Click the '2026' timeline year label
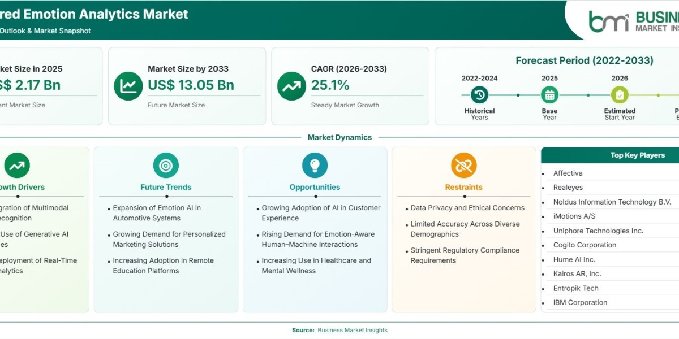This screenshot has height=339, width=679. point(620,79)
